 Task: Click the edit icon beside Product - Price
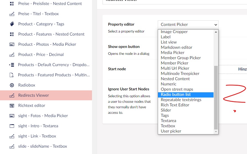pos(12,55)
